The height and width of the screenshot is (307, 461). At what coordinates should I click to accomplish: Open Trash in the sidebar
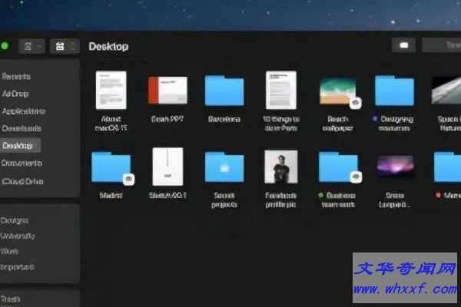[x=12, y=299]
